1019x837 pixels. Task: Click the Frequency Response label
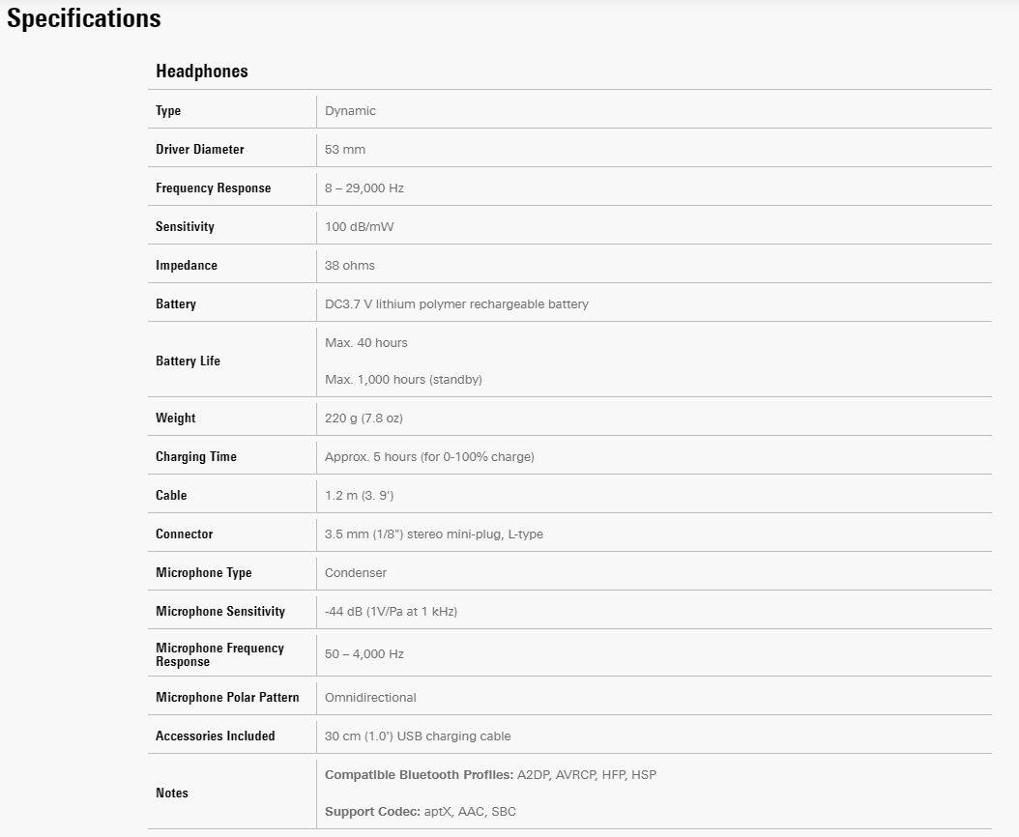tap(213, 188)
